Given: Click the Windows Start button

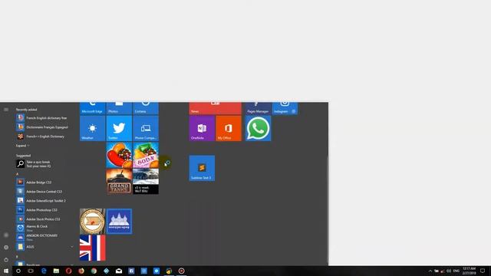Looking at the screenshot, I should pos(6,271).
